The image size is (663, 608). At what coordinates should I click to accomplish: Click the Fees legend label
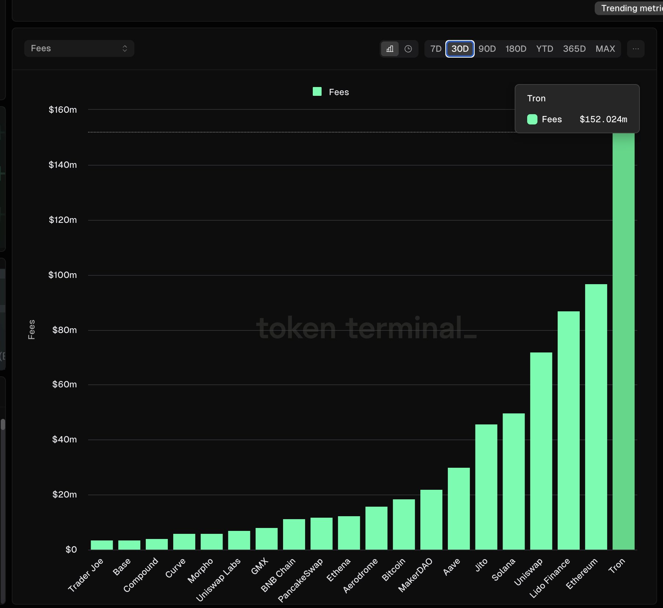[x=339, y=92]
